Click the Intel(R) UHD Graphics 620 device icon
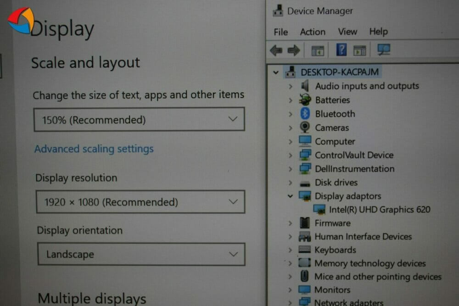Viewport: 459px width, 306px height. pos(319,210)
